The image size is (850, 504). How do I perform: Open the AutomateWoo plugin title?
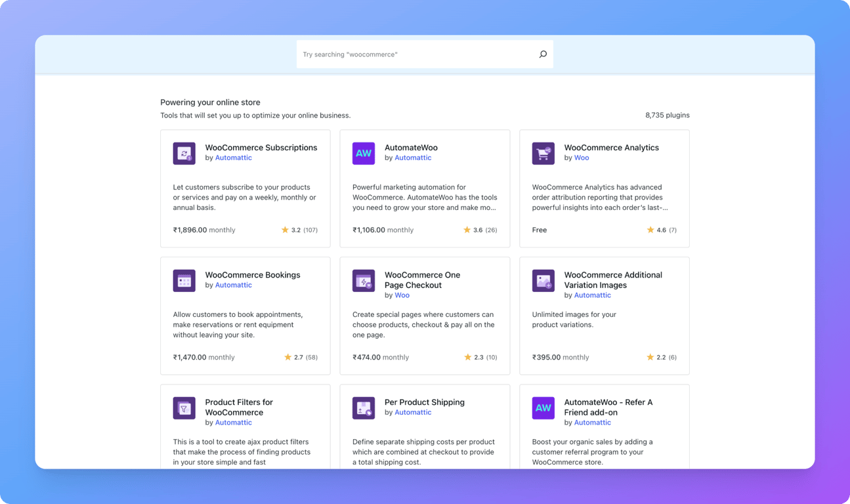pos(411,148)
